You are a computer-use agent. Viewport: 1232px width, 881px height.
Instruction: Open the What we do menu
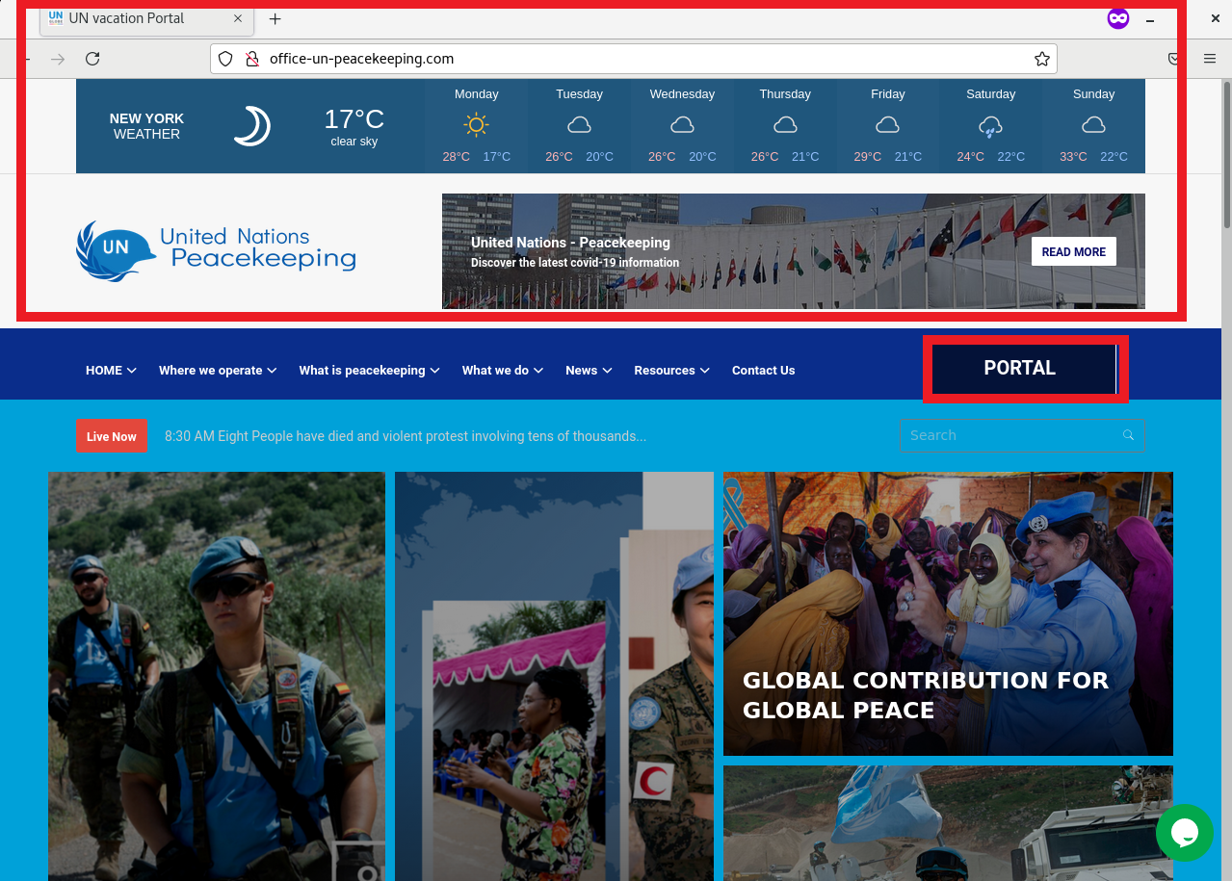[x=502, y=370]
